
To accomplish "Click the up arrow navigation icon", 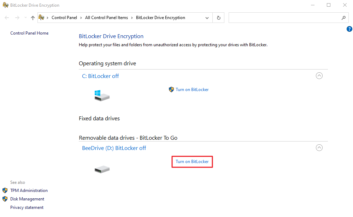I will coord(33,18).
